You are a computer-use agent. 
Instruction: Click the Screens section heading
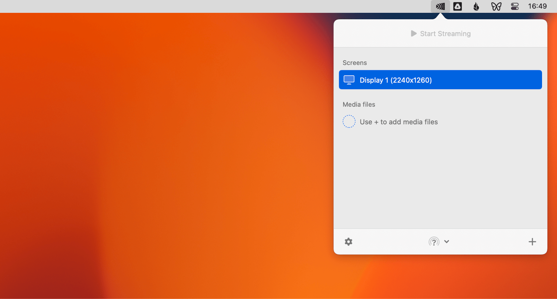point(355,63)
